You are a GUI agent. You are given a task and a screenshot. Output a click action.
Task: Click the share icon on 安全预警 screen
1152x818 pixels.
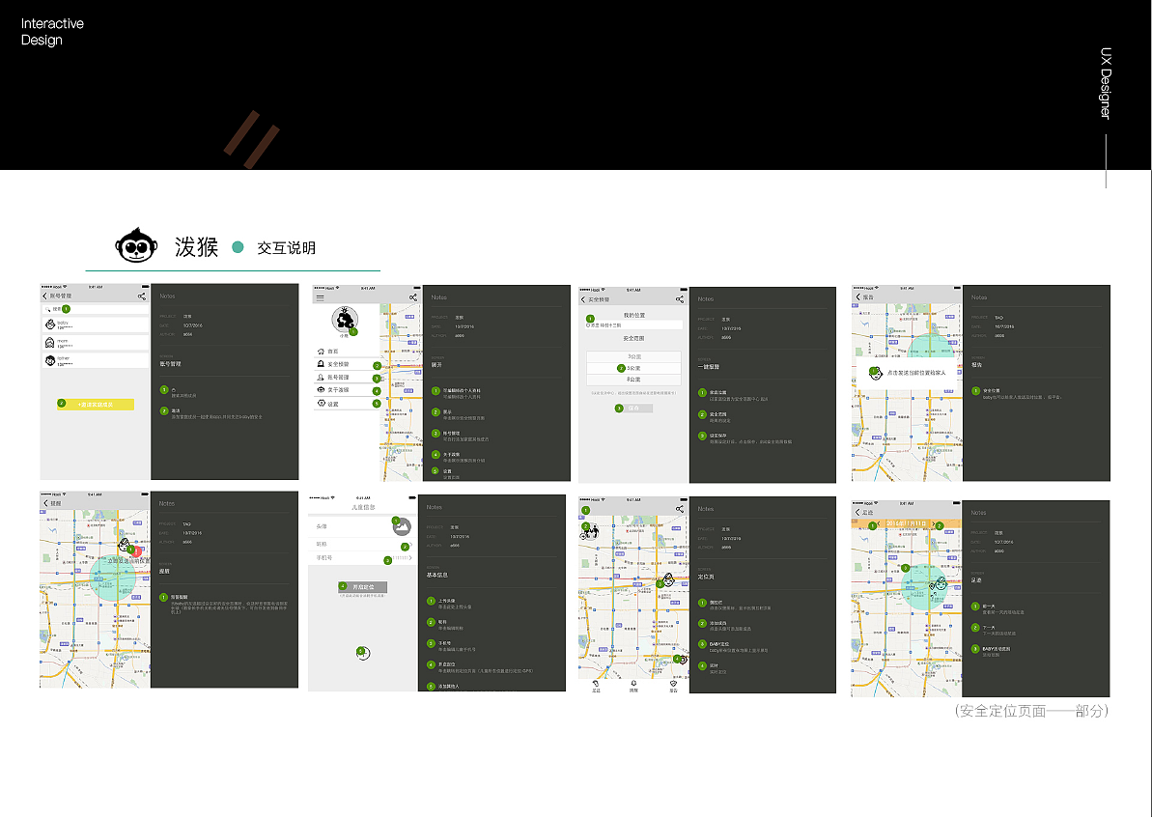[x=680, y=299]
